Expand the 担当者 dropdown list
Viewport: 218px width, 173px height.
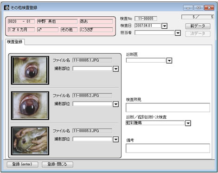click(x=178, y=33)
